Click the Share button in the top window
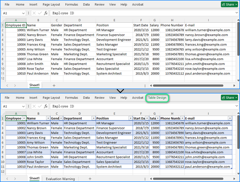Screen dimensions: 240x182 tap(229, 4)
